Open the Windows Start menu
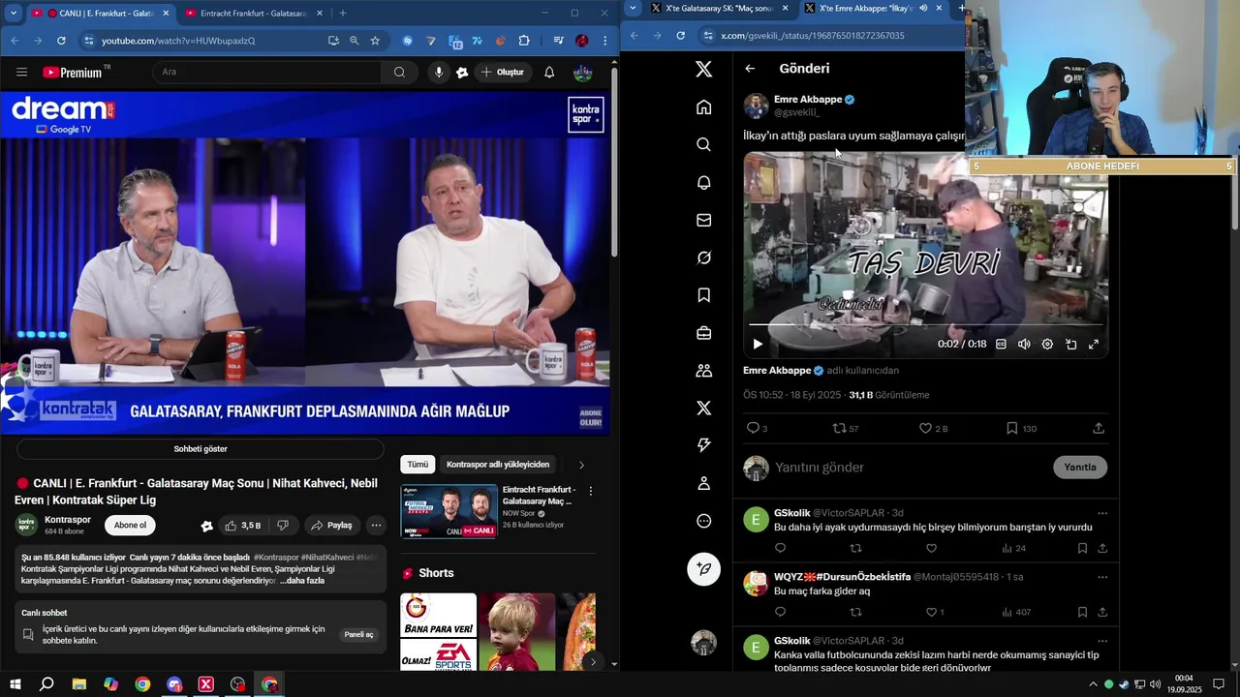 tap(15, 684)
